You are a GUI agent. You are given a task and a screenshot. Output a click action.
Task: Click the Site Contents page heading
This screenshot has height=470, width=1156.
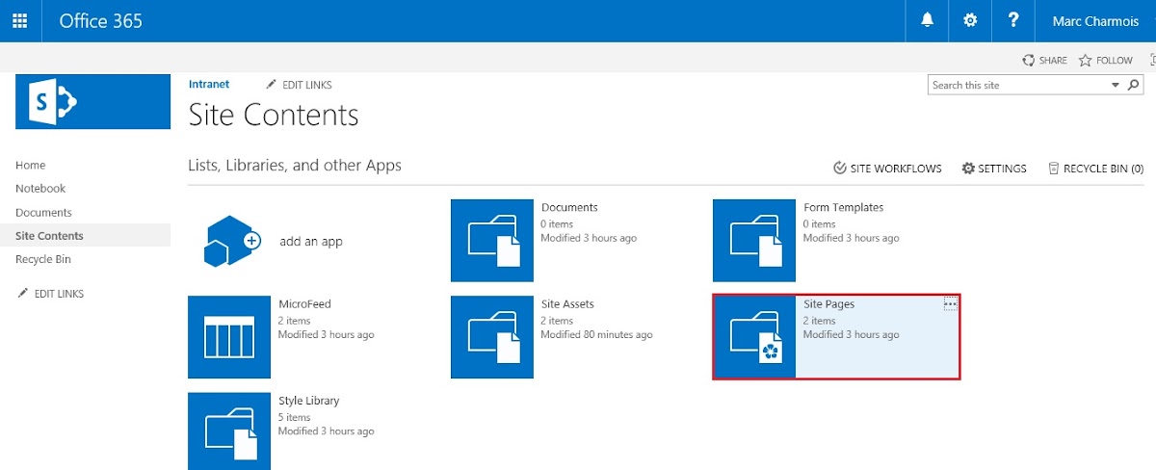pos(274,115)
